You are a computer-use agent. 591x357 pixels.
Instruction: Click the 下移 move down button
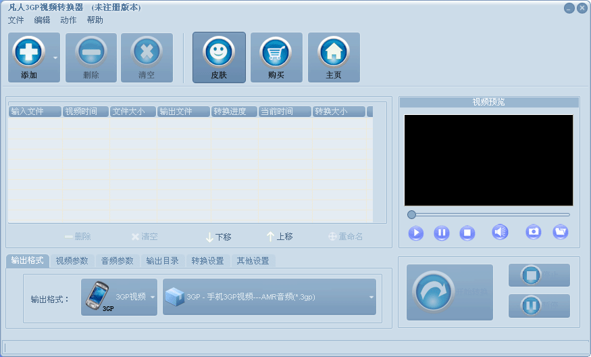[218, 237]
